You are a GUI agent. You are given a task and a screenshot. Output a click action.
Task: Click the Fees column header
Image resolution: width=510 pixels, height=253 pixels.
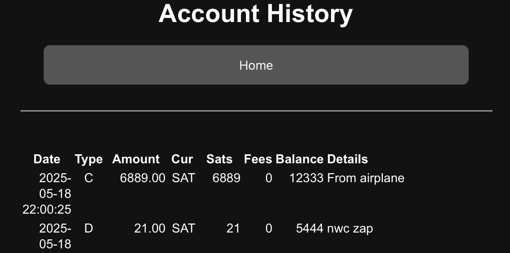click(258, 159)
